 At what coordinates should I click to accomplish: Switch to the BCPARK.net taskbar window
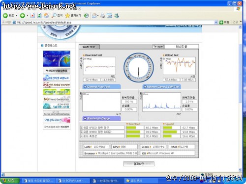tap(73, 181)
